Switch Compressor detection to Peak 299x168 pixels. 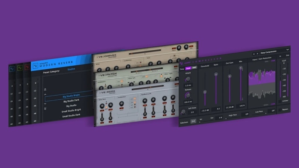[x=188, y=68]
